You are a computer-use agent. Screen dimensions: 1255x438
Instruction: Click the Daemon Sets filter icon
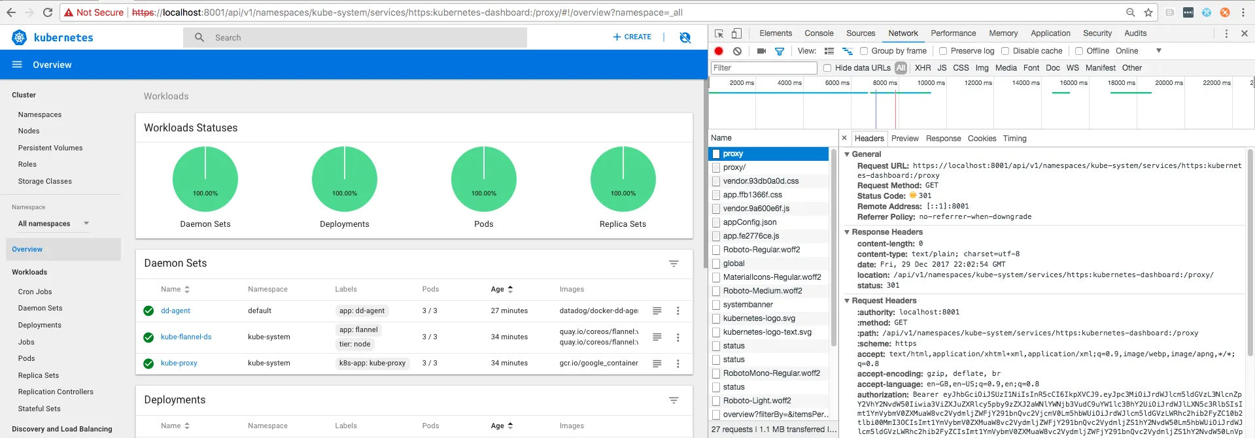point(674,263)
